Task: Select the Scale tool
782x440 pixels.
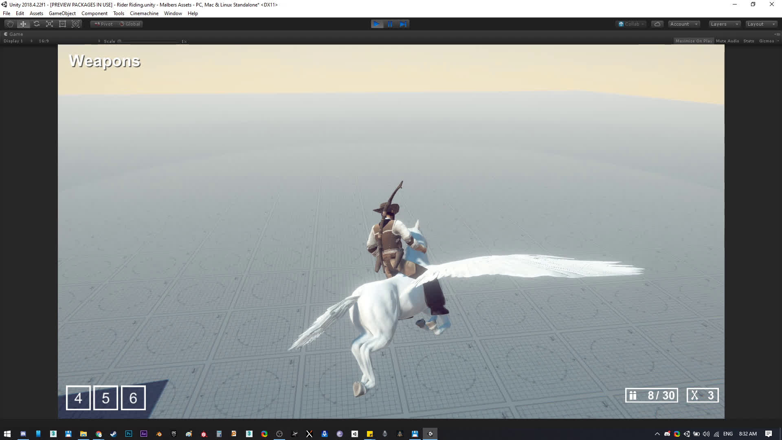Action: point(50,24)
